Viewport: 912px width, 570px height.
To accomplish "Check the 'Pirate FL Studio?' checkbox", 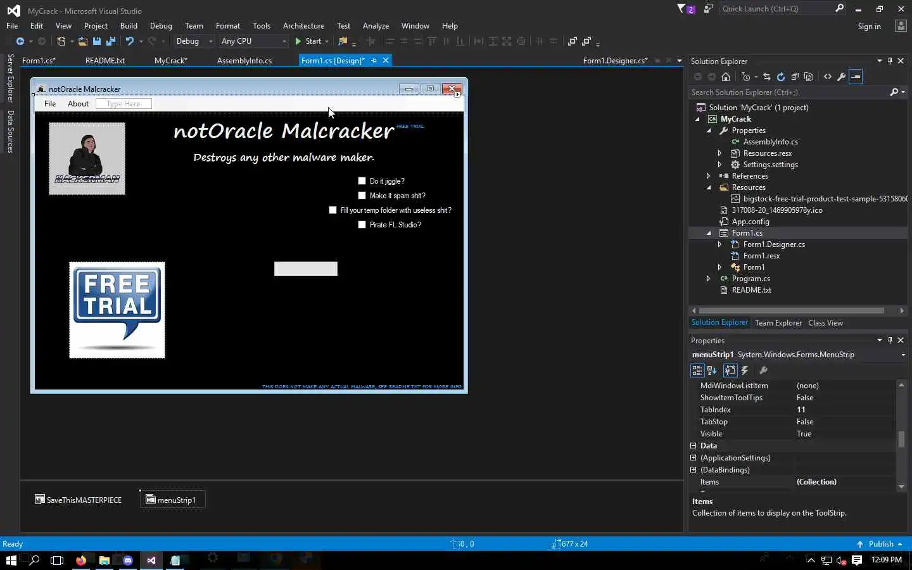I will point(362,225).
